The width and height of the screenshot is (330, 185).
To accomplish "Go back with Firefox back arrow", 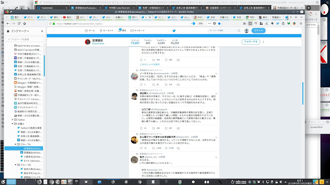I will coord(8,24).
